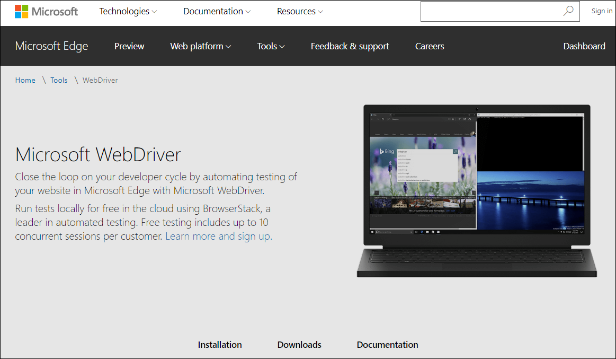Image resolution: width=616 pixels, height=359 pixels.
Task: Jump to the bottom Documentation tab
Action: click(387, 345)
